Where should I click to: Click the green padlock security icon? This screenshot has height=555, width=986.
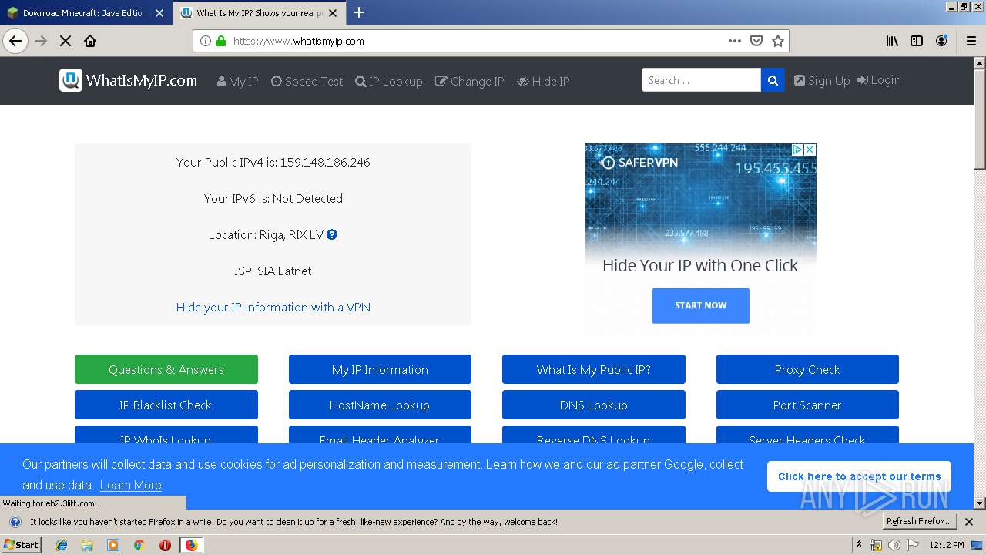[221, 41]
